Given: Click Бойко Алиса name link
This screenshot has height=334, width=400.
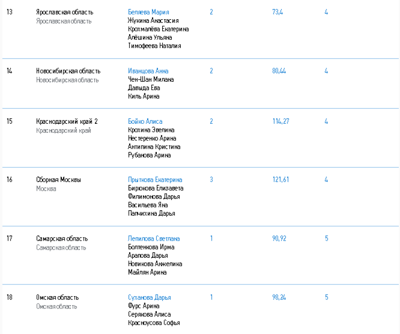Looking at the screenshot, I should pyautogui.click(x=145, y=122).
